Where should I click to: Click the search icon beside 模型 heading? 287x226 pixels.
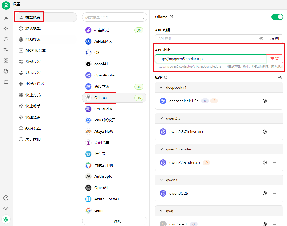coord(166,77)
